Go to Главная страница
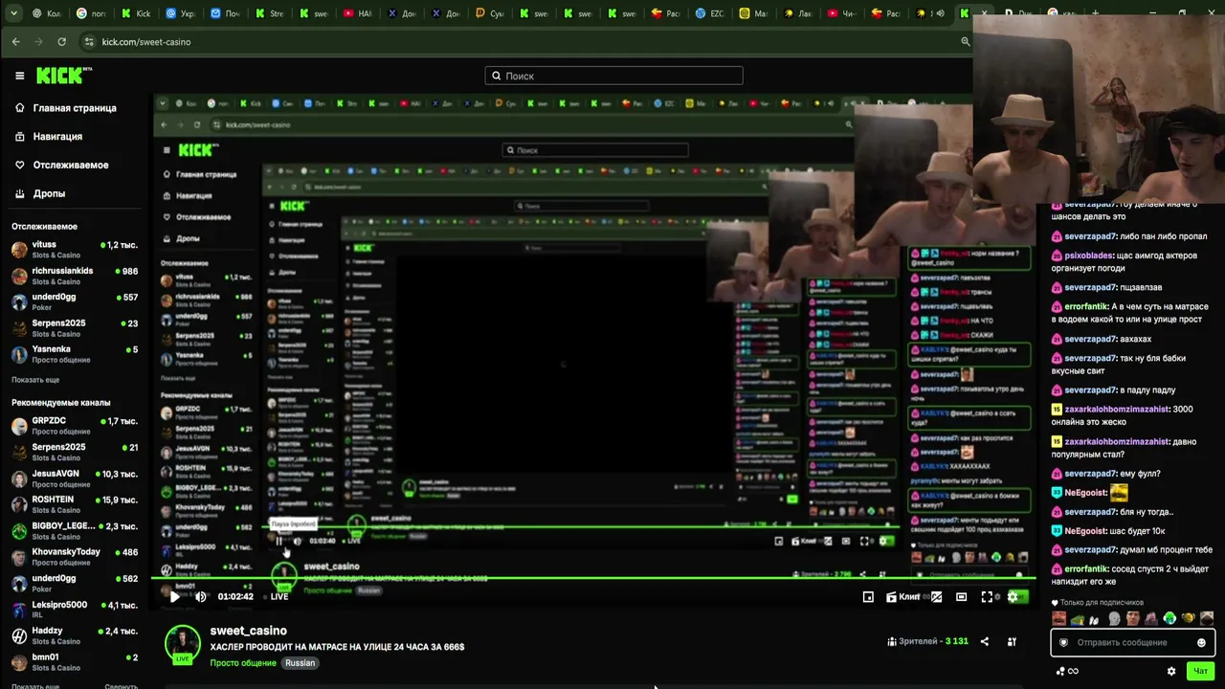1225x689 pixels. 65,108
